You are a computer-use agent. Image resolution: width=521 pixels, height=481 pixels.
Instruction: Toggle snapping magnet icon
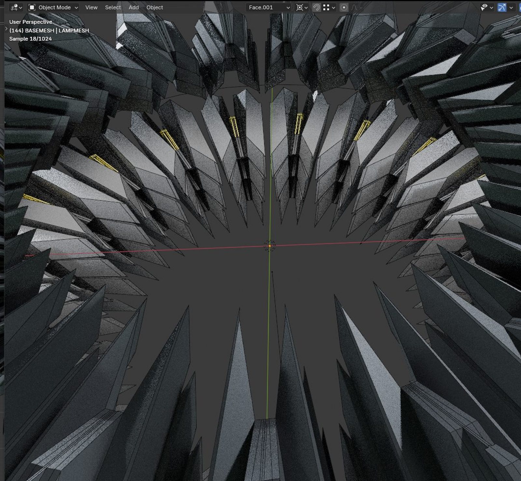point(316,7)
